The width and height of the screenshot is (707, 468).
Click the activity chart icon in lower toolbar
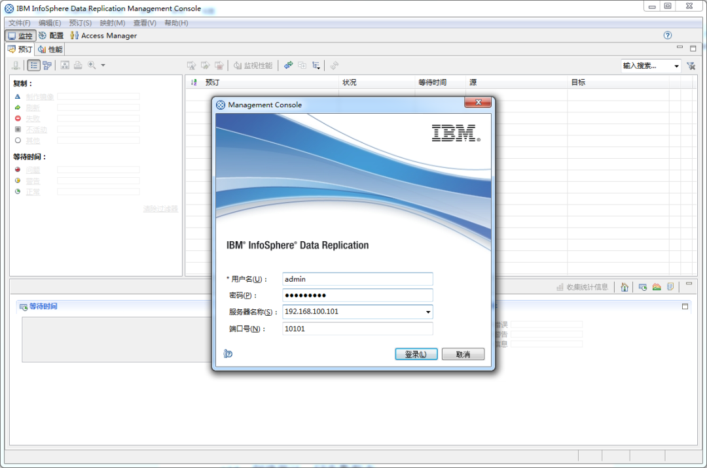point(657,287)
